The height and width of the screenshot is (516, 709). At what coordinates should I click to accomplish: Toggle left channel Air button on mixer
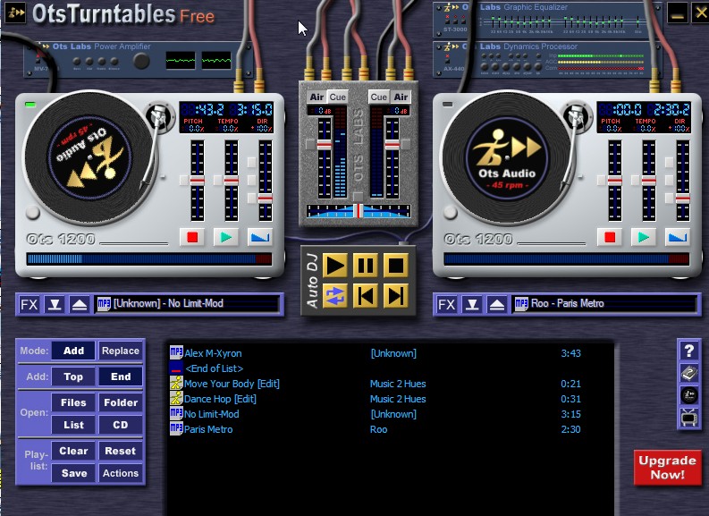tap(317, 97)
